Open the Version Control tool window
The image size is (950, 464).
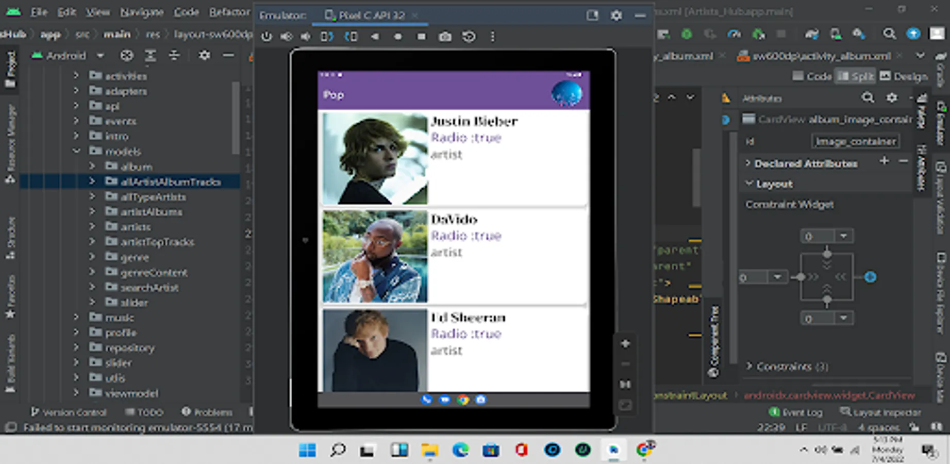[69, 412]
